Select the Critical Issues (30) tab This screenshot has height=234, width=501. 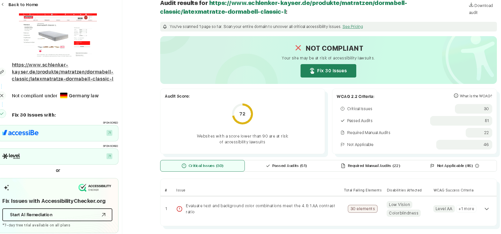pos(203,166)
